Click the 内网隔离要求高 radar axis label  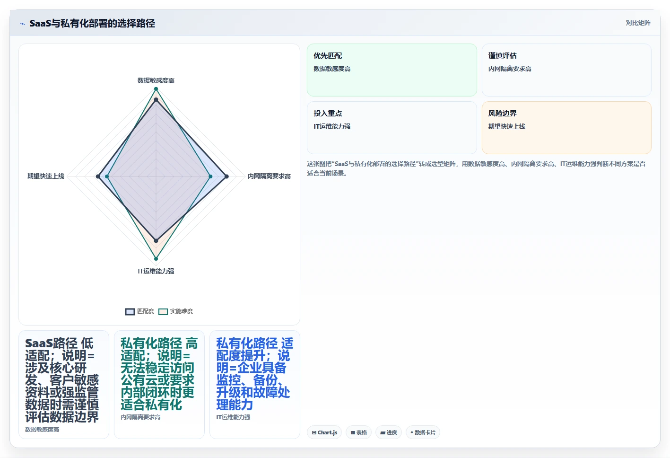click(269, 176)
